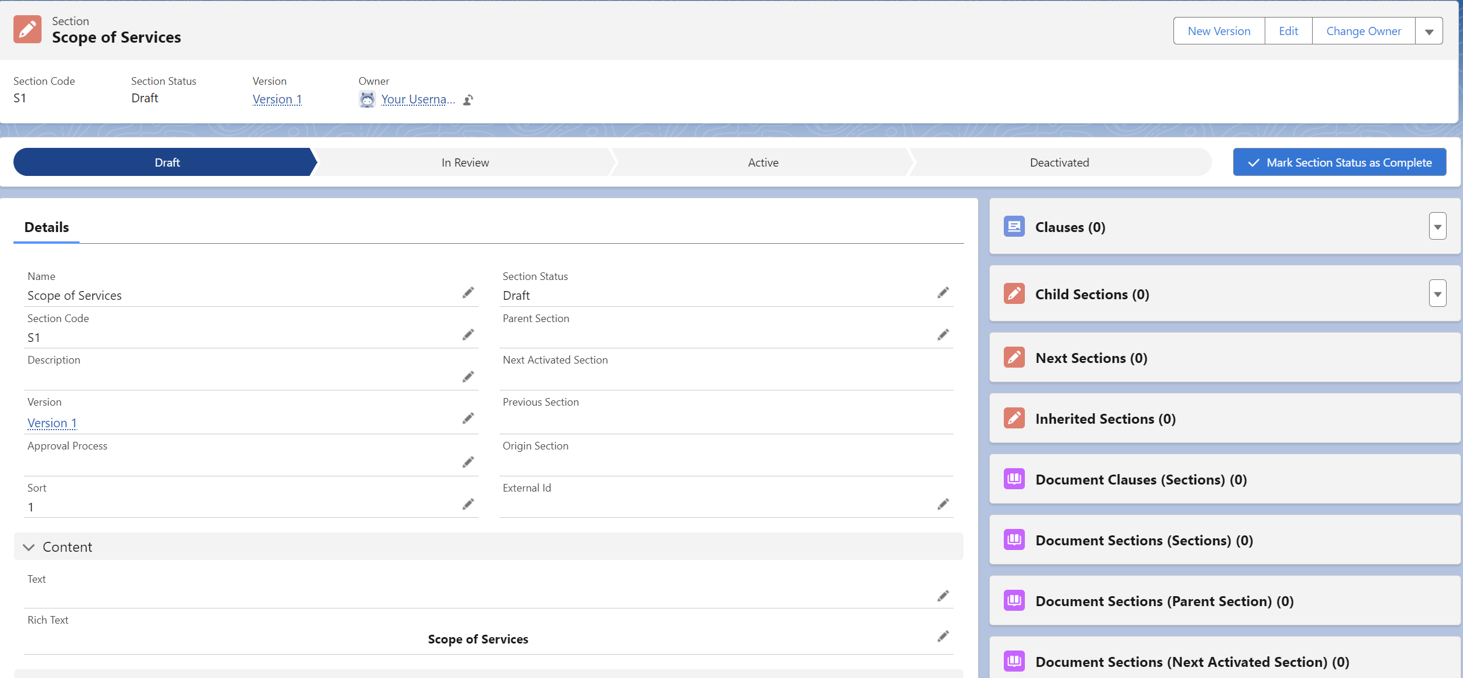The image size is (1463, 678).
Task: Click the Document Sections (Parent Section) icon
Action: click(x=1014, y=600)
